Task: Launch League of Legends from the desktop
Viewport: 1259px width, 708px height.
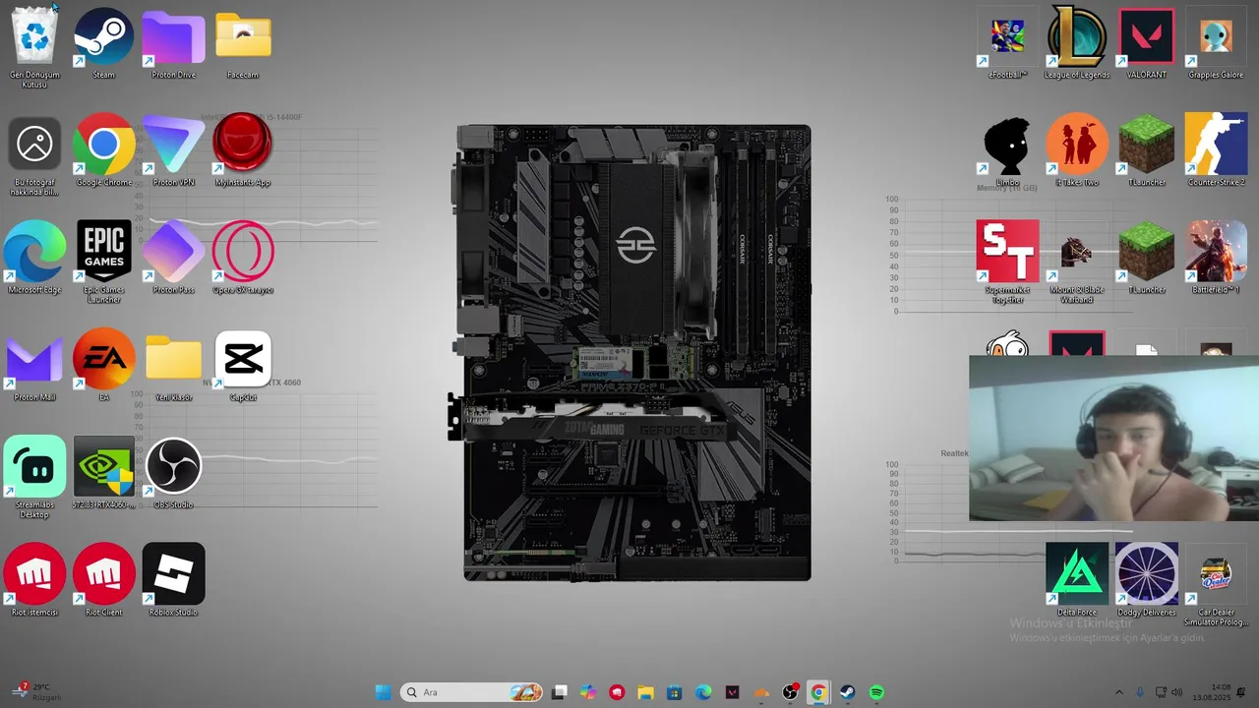Action: pos(1077,43)
